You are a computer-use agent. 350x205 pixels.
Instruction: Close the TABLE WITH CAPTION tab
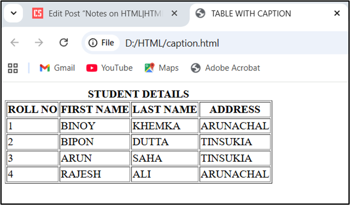click(337, 13)
